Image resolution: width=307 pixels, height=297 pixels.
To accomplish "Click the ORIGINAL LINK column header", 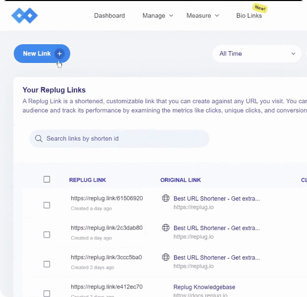I will point(181,180).
